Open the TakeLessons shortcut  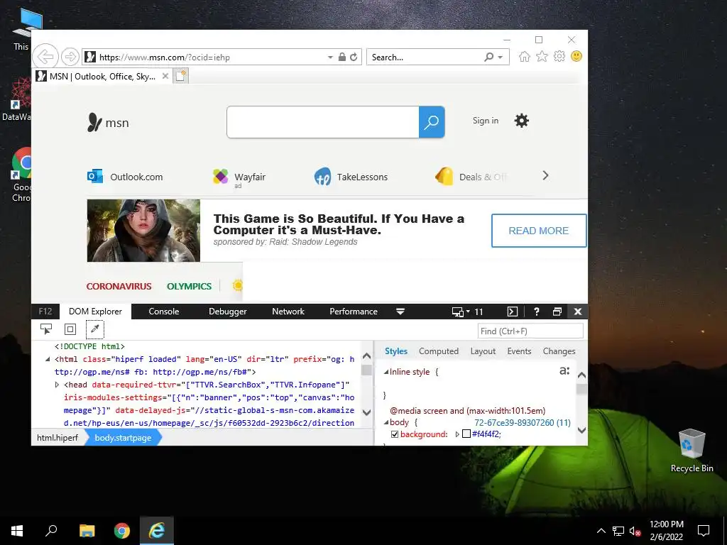click(x=351, y=177)
